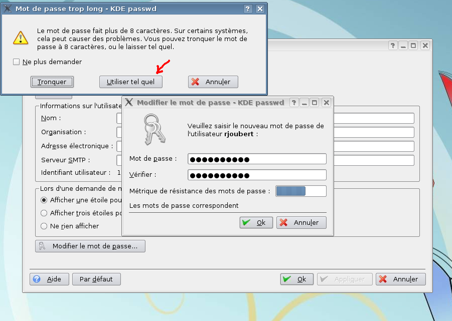
Task: Click the X logo icon of warning dialog
Action: click(8, 9)
